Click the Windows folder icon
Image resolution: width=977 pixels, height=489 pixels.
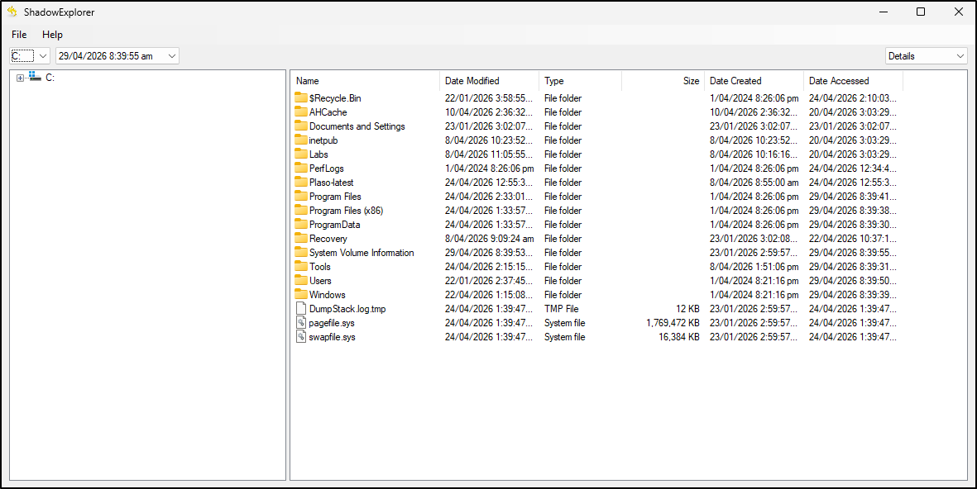(x=301, y=294)
